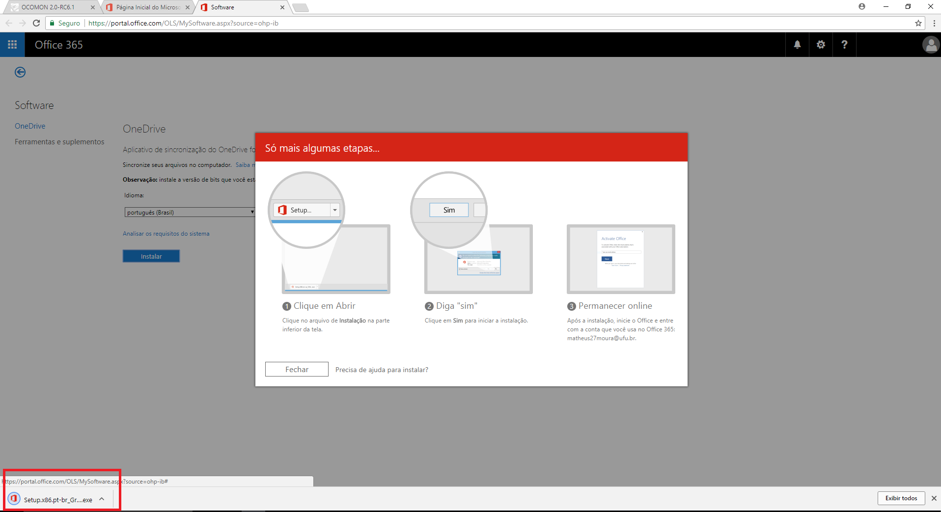Click the Seguro padlock site info
Image resolution: width=941 pixels, height=512 pixels.
point(65,23)
